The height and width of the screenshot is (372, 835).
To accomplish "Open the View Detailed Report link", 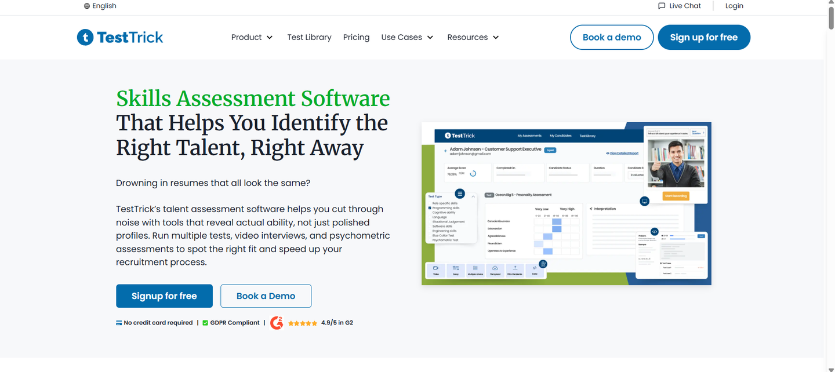I will tap(622, 154).
